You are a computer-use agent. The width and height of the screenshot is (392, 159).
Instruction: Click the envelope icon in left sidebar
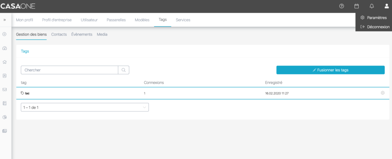click(5, 90)
